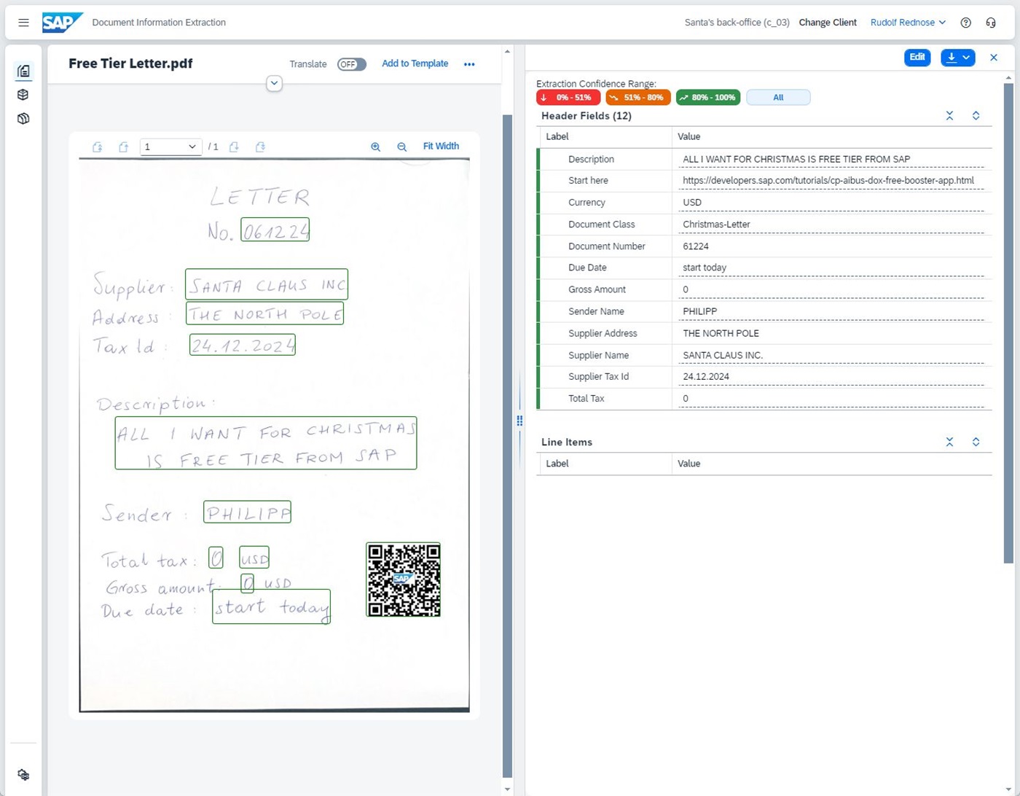Select the Supplier Address value
This screenshot has width=1020, height=796.
point(833,333)
